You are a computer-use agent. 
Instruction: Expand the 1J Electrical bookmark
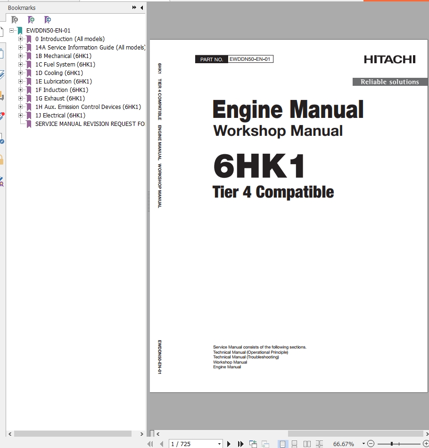(x=21, y=116)
